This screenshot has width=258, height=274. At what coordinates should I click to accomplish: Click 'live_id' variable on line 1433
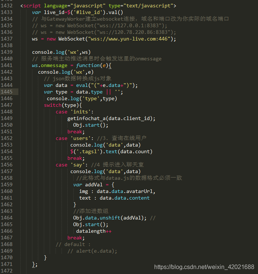(x=54, y=13)
